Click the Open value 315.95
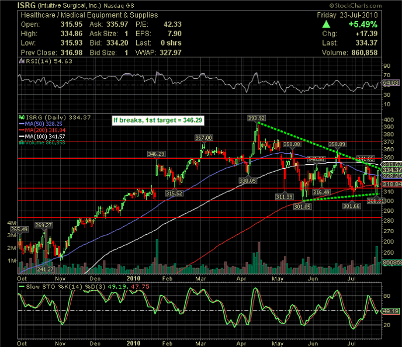 coord(71,25)
